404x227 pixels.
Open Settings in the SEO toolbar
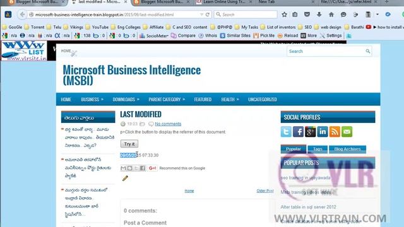tap(331, 36)
